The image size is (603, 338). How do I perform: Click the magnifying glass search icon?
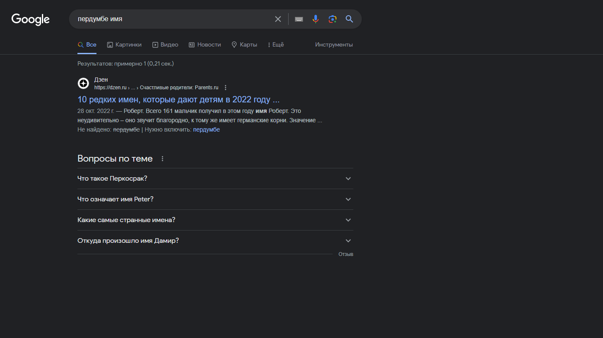(x=349, y=19)
